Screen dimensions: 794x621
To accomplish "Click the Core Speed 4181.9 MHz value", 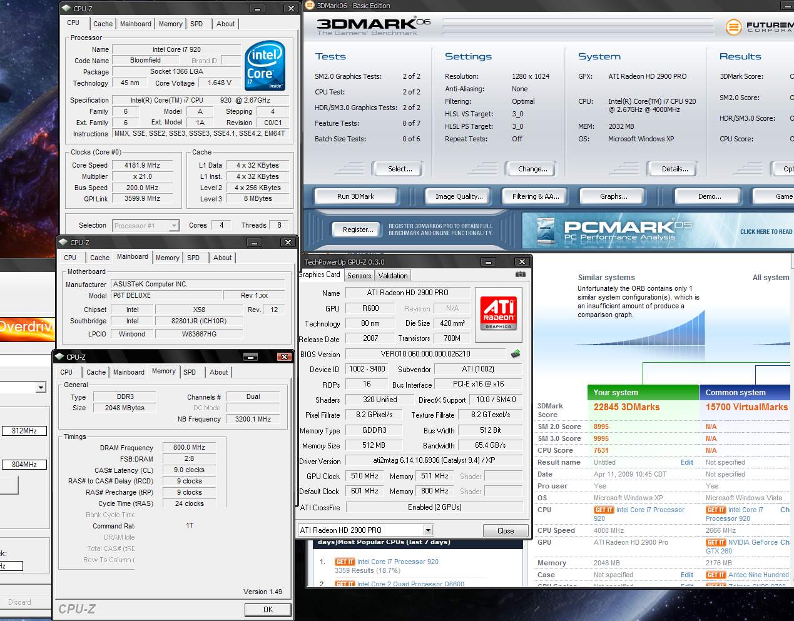I will pyautogui.click(x=143, y=165).
